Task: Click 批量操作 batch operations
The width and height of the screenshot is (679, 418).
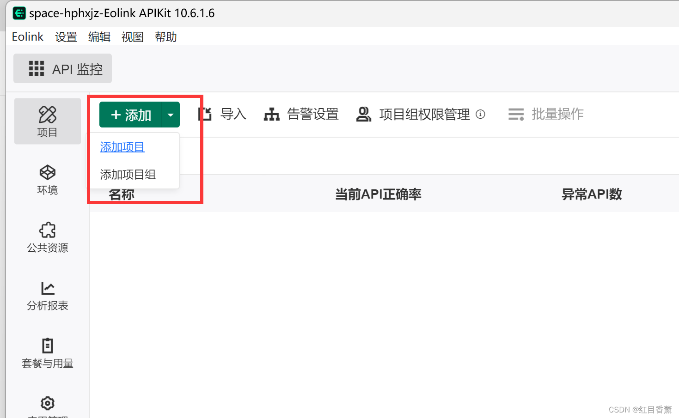Action: click(x=557, y=114)
